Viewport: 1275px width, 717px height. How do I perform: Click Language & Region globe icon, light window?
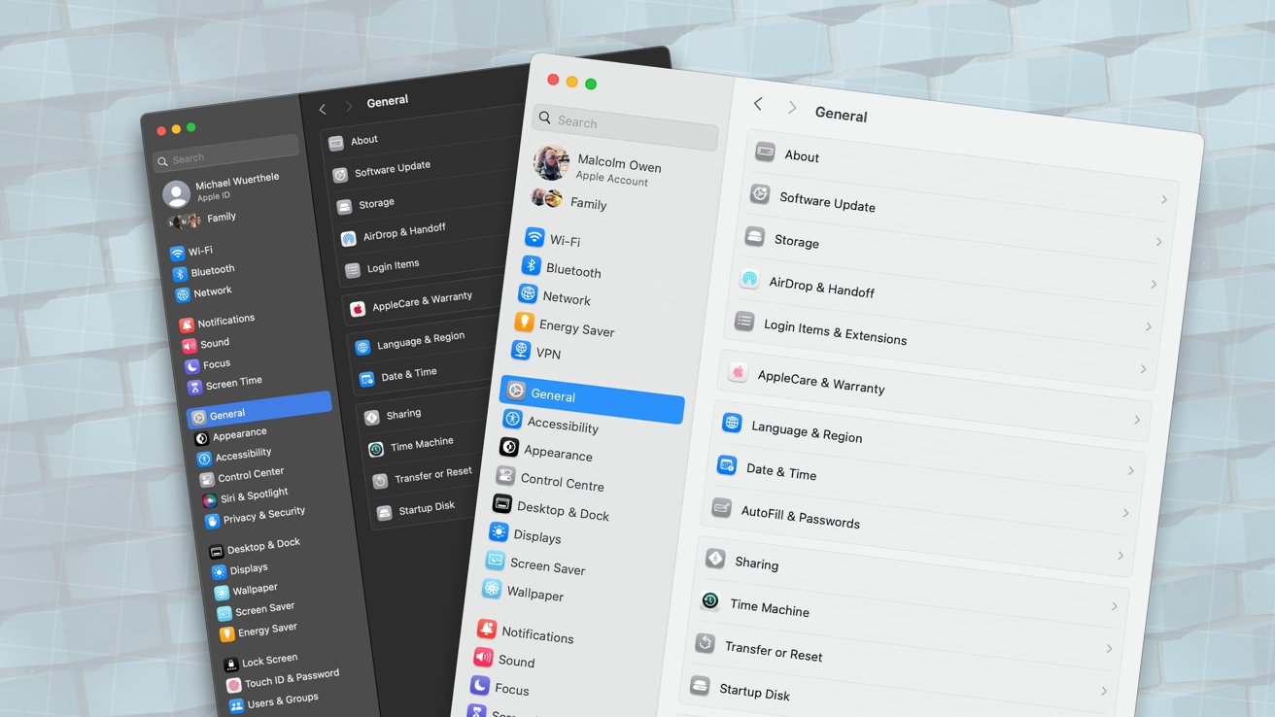point(732,423)
